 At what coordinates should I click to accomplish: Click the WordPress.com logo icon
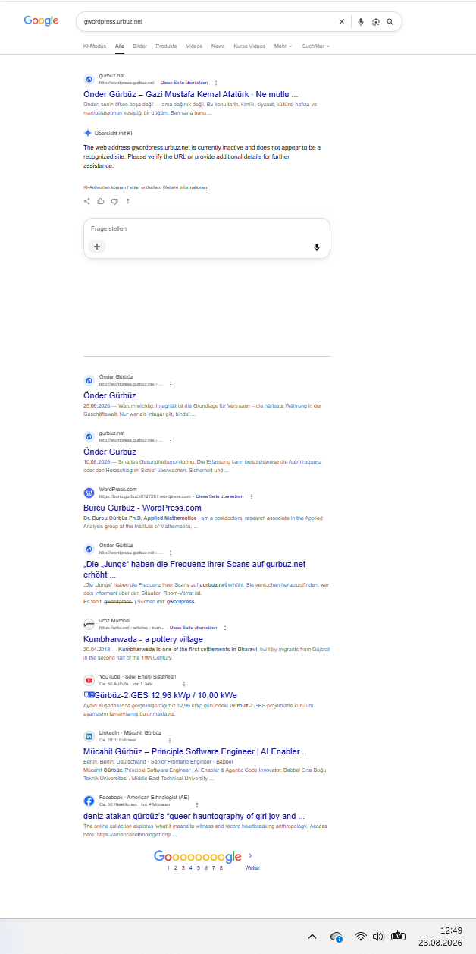pos(89,493)
